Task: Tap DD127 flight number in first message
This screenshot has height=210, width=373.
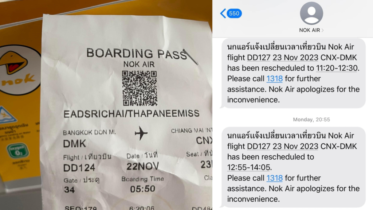Action: (259, 58)
